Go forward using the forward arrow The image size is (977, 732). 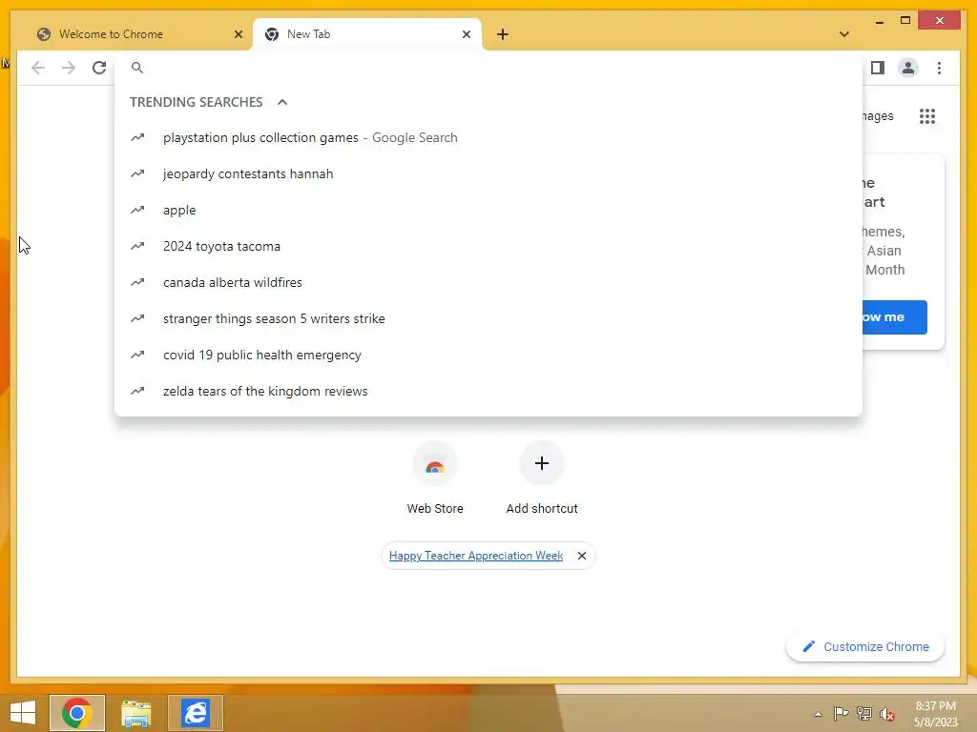[69, 68]
